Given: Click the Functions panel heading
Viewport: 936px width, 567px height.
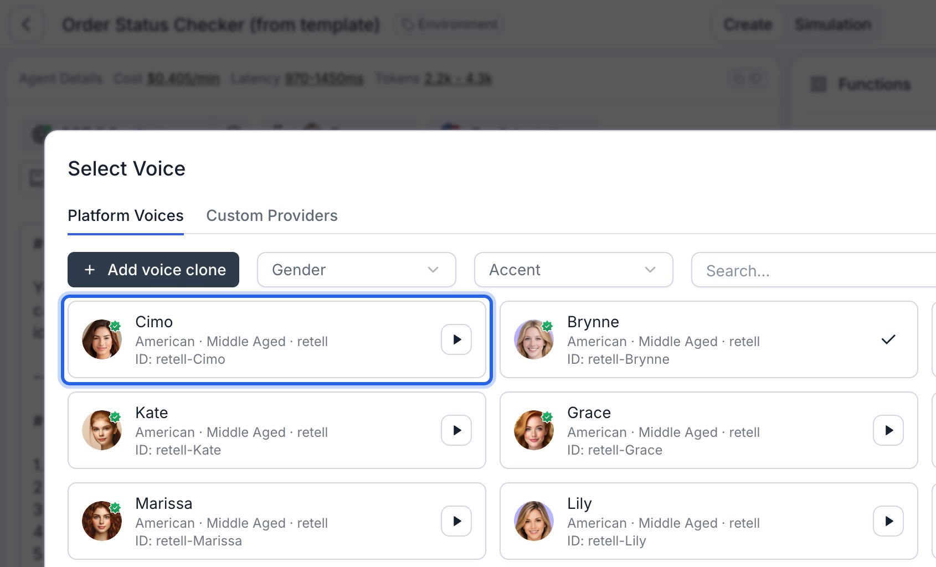Looking at the screenshot, I should [875, 84].
